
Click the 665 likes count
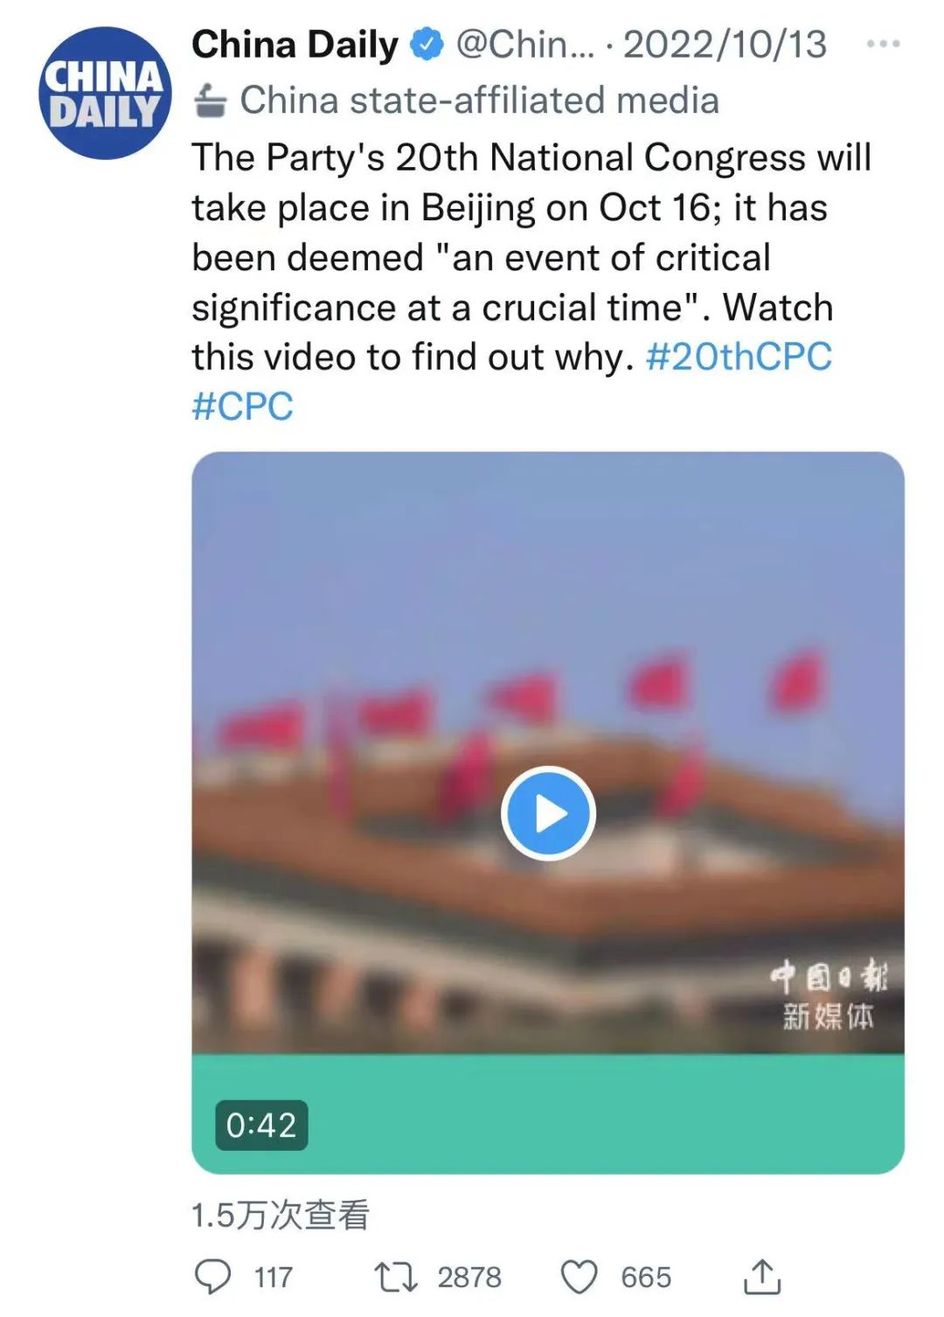point(646,1277)
